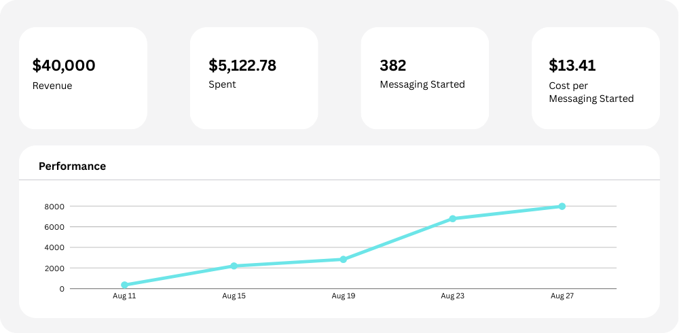This screenshot has height=333, width=679.
Task: Click the Performance chart heading
Action: (72, 166)
